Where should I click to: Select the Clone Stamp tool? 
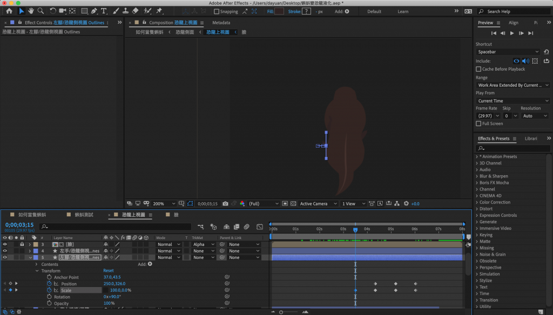click(x=125, y=11)
